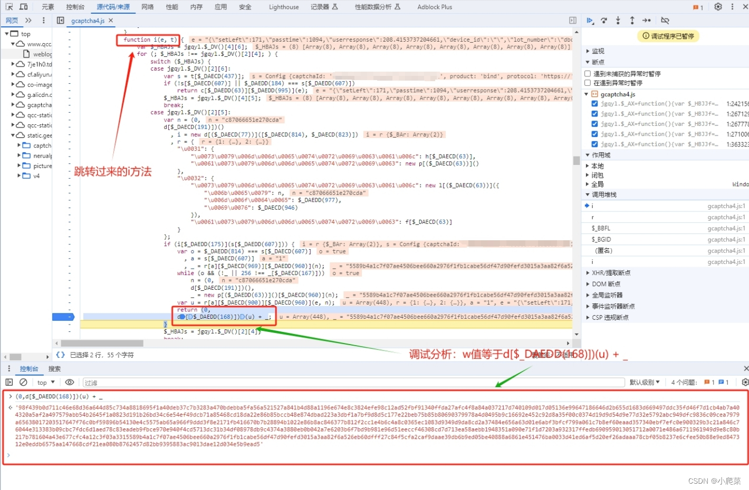The width and height of the screenshot is (749, 490).
Task: Switch to the 搜索 drawer tab
Action: pos(54,368)
